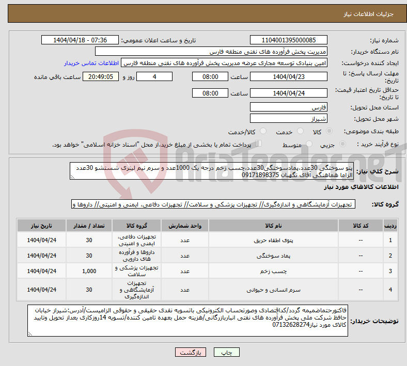Image resolution: width=407 pixels, height=366 pixels.
Task: Click the گروه کالا field
Action: (x=213, y=204)
